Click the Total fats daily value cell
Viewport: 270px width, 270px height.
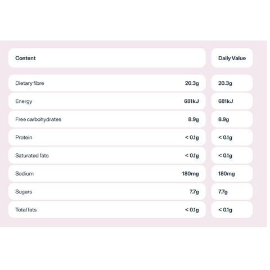click(232, 210)
